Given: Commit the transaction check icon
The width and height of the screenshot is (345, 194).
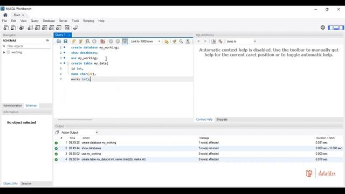Looking at the screenshot, I should pos(111,41).
